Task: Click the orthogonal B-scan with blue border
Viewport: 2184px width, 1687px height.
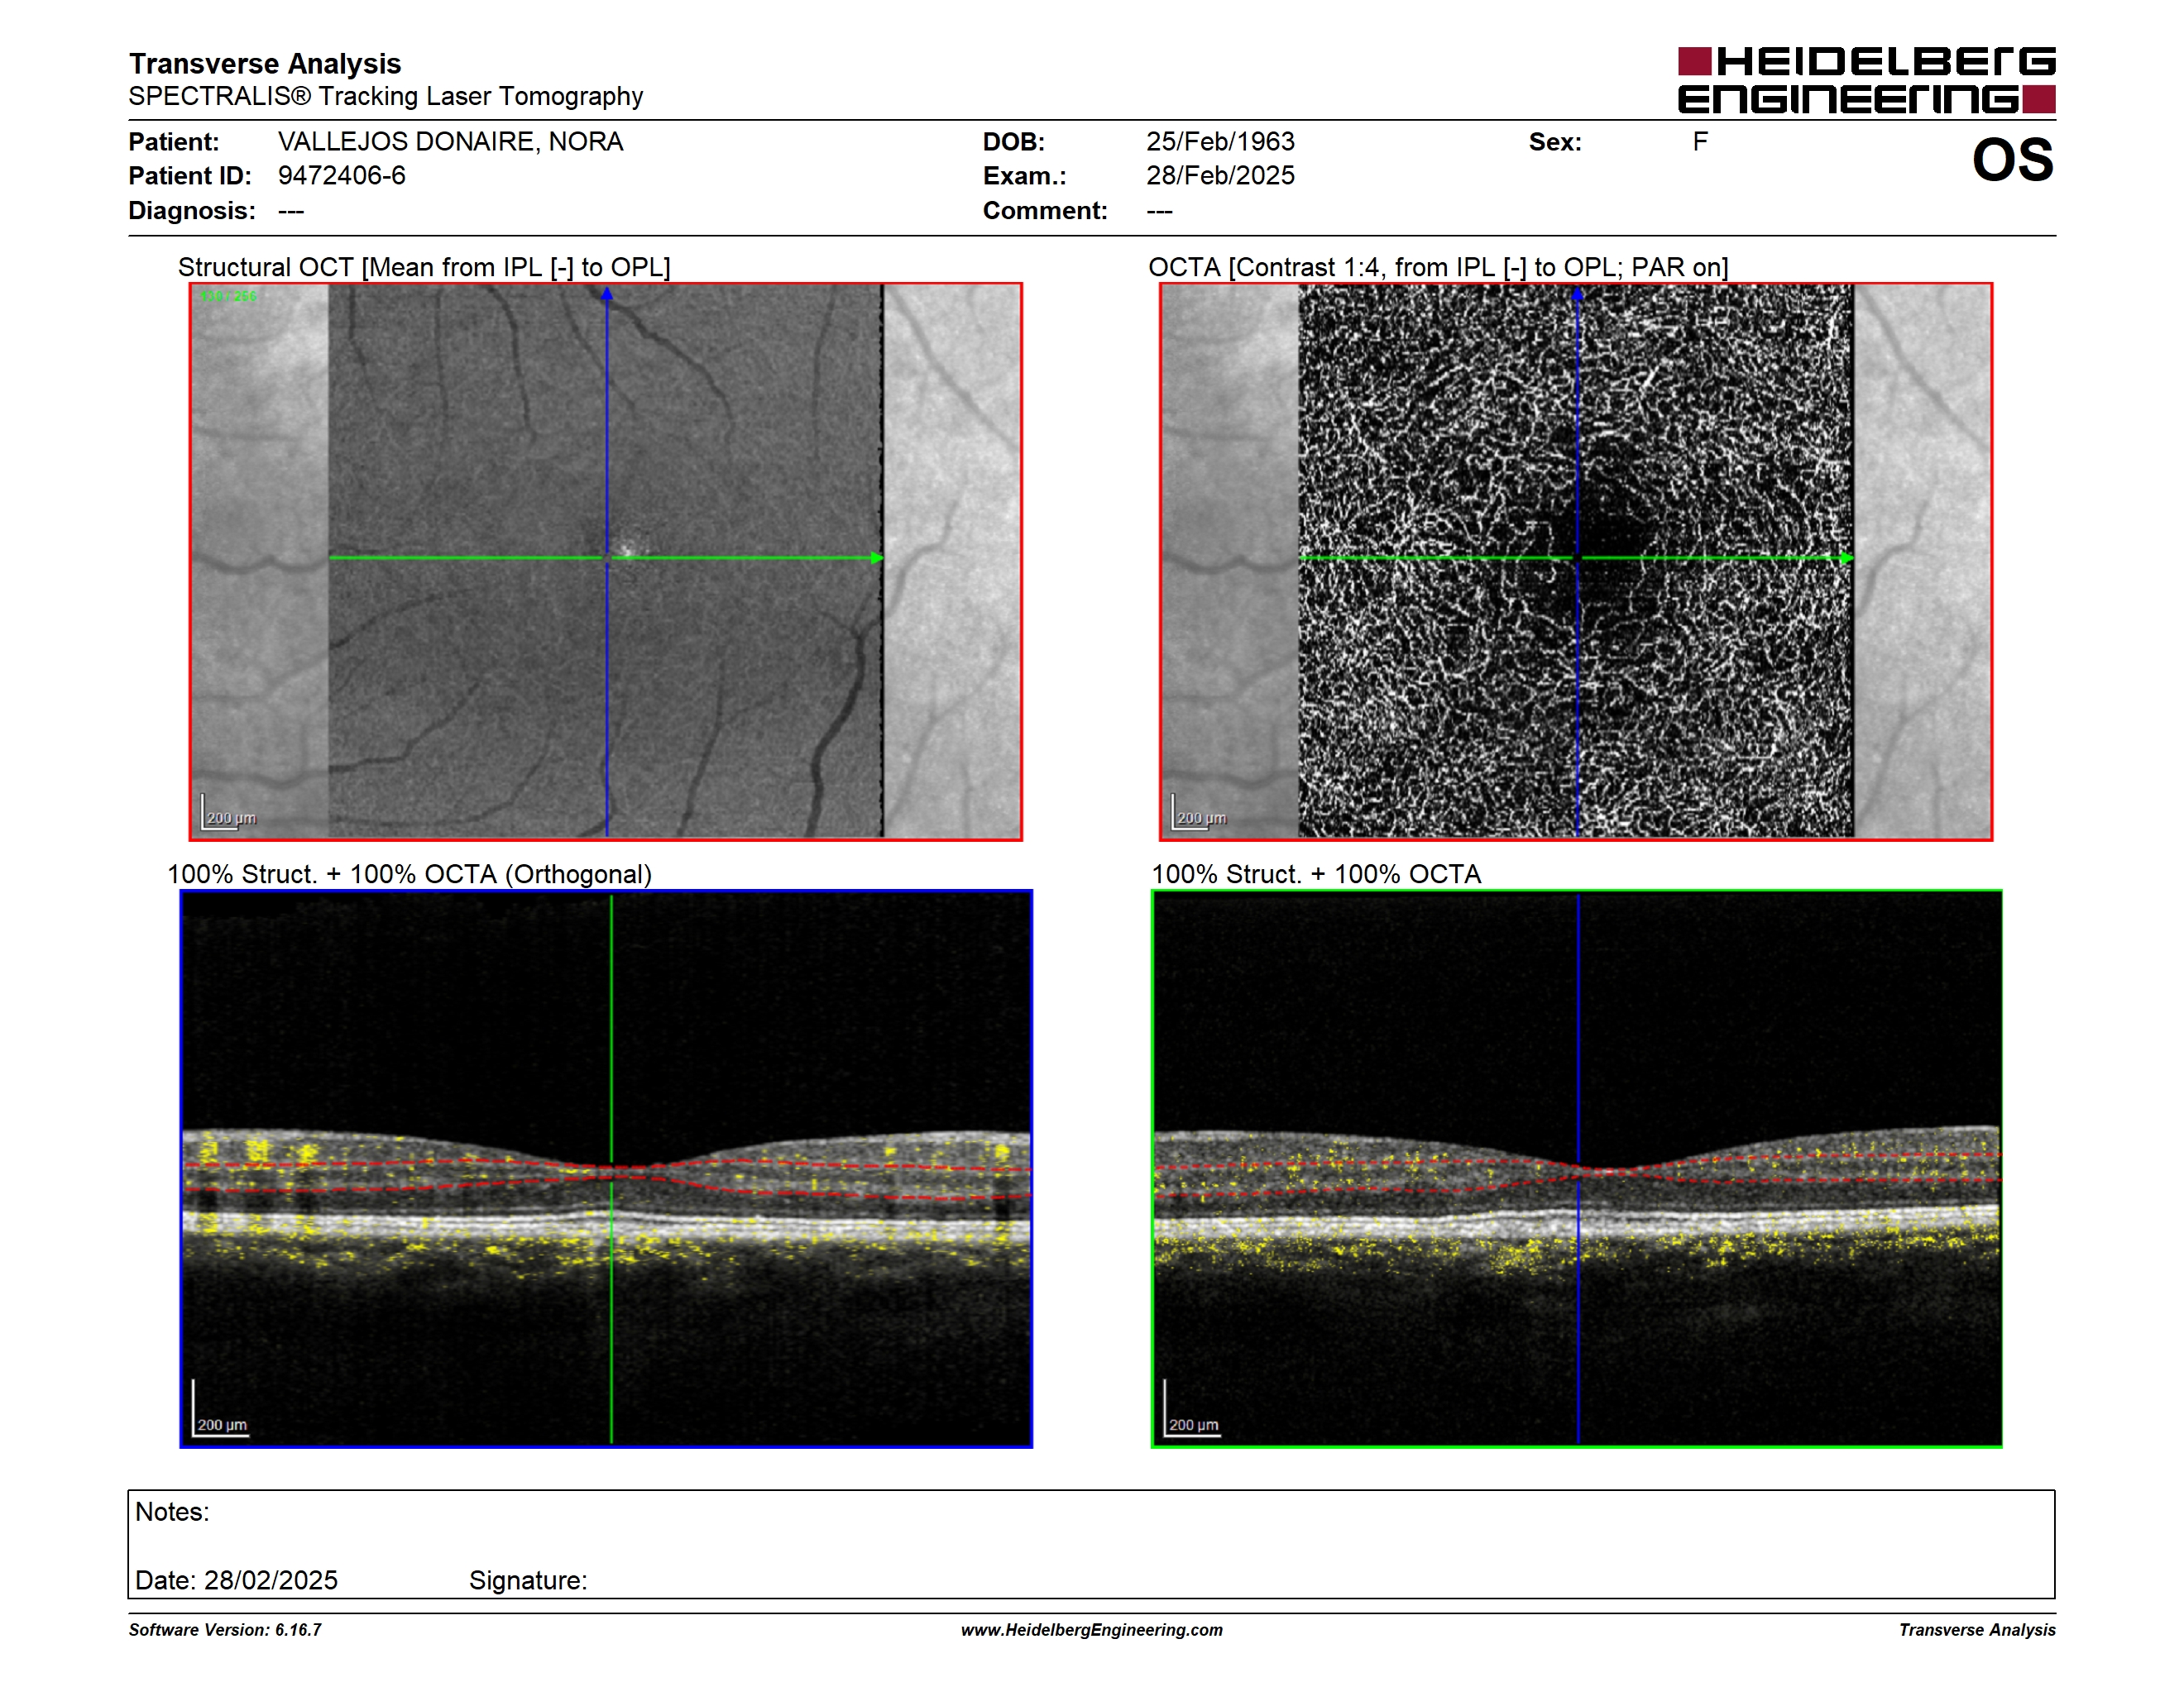Action: [x=606, y=1168]
